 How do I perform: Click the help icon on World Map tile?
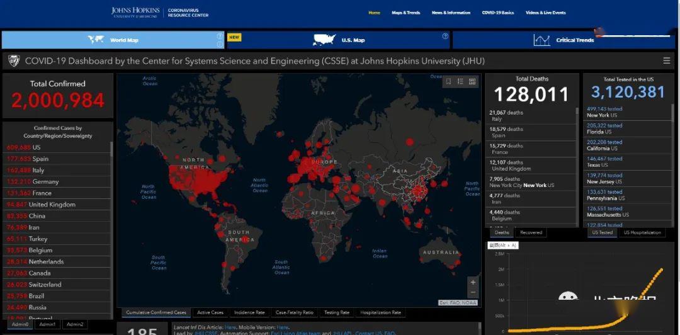point(220,36)
